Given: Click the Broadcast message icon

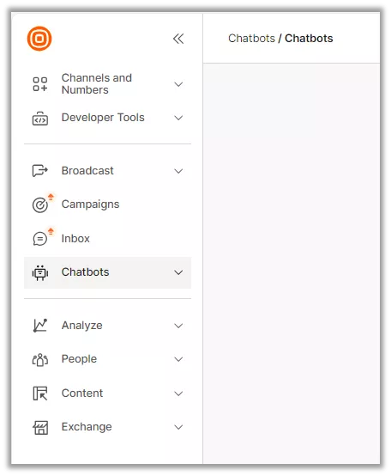Looking at the screenshot, I should [x=40, y=171].
